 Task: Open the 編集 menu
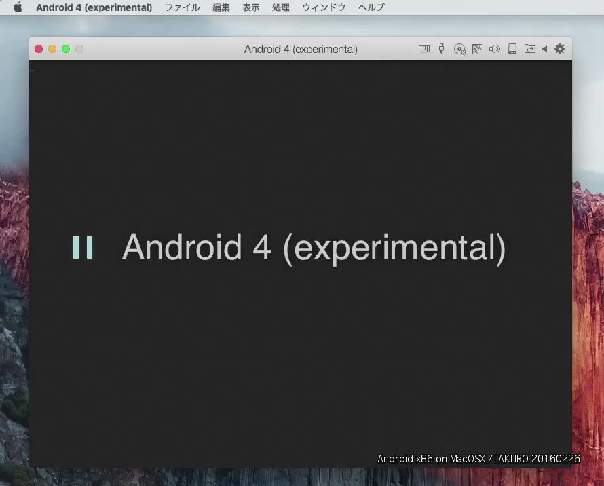pyautogui.click(x=221, y=7)
